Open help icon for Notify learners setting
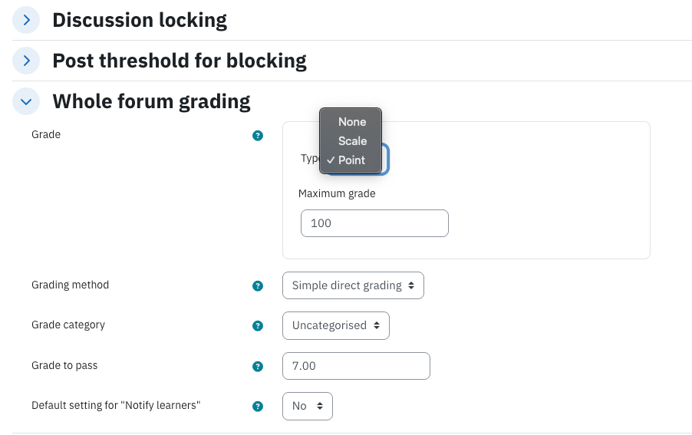 click(258, 407)
